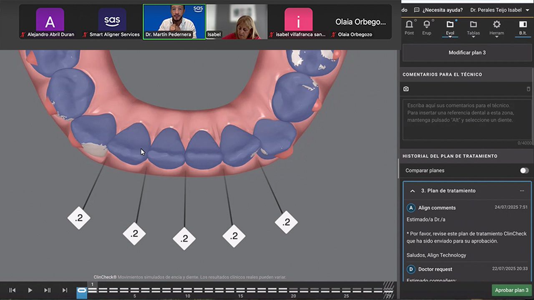This screenshot has height=300, width=534.
Task: Click the Align comments heading
Action: tap(437, 208)
